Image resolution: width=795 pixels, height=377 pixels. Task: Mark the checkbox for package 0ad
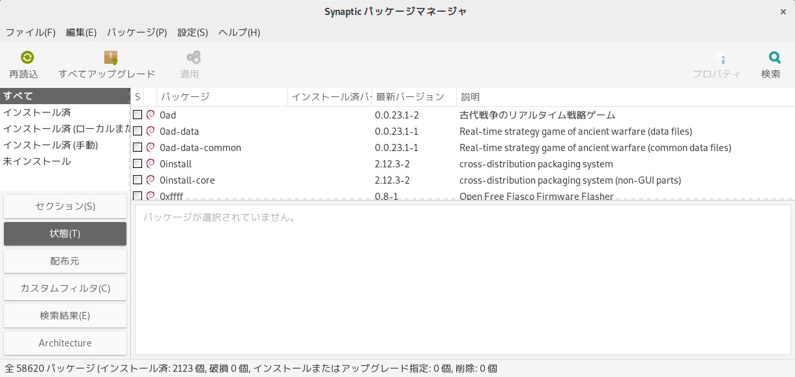click(x=137, y=115)
